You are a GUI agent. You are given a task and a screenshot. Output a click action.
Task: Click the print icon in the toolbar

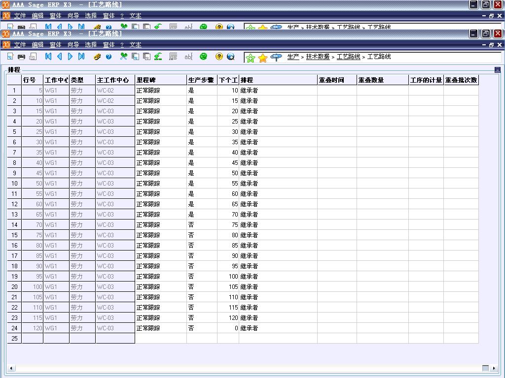(x=21, y=57)
